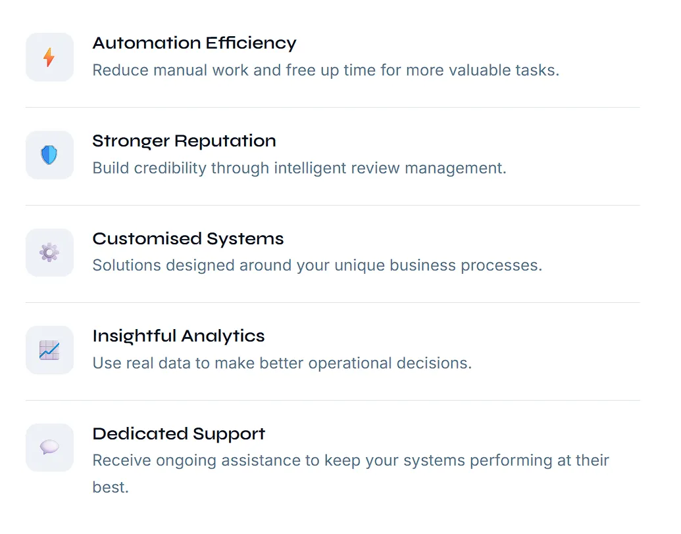Click the speech bubble support icon
This screenshot has height=534, width=681.
49,447
